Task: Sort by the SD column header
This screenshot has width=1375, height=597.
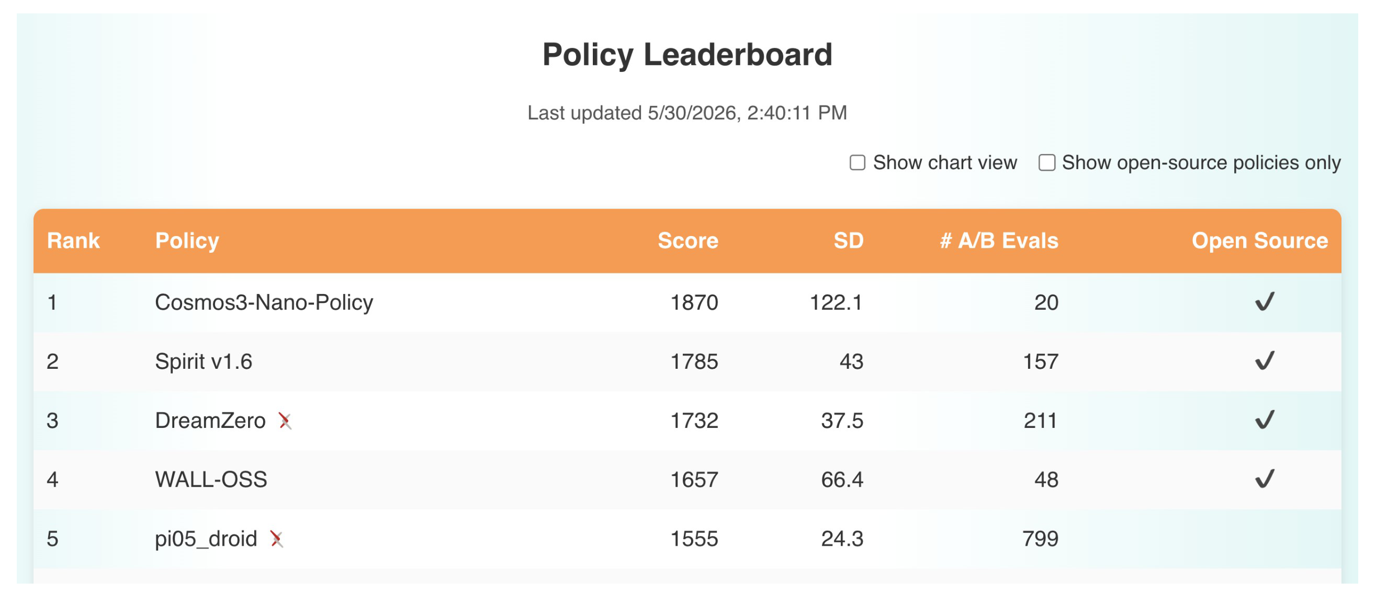Action: click(848, 241)
